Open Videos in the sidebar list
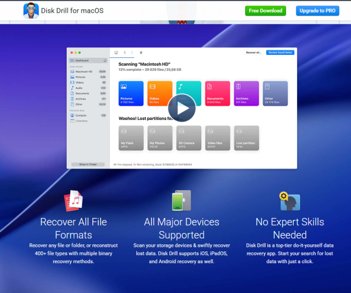The height and width of the screenshot is (293, 351). click(88, 82)
